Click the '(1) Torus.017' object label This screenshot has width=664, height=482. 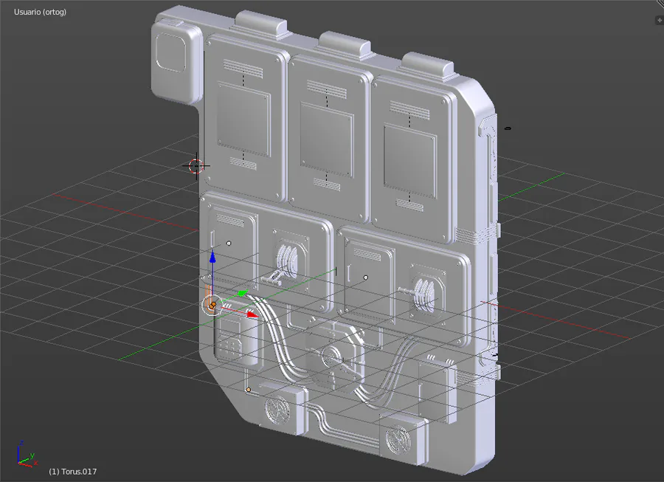click(73, 472)
